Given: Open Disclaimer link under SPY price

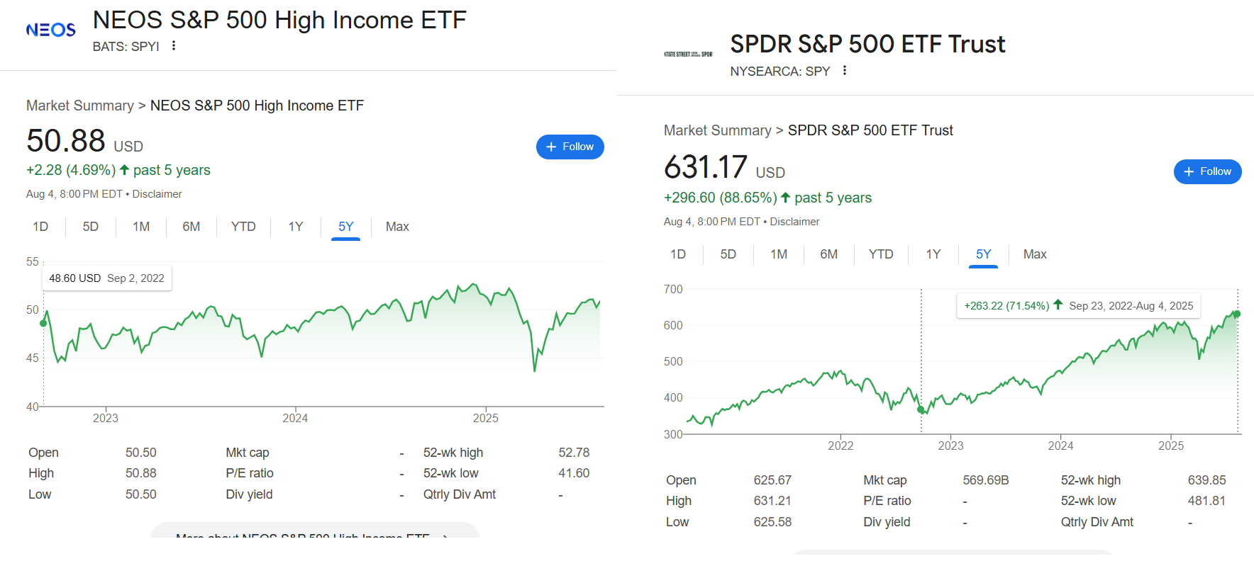Looking at the screenshot, I should click(x=795, y=222).
